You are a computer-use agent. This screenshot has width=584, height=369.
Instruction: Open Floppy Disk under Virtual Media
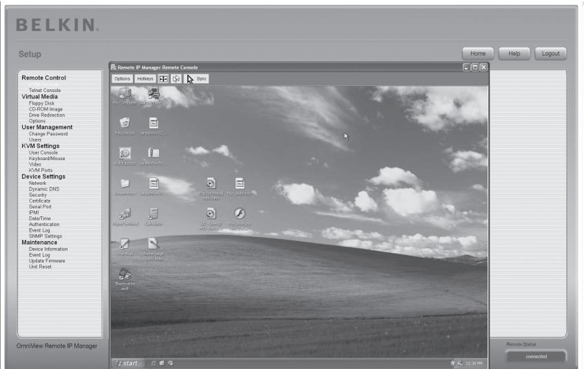click(x=42, y=103)
